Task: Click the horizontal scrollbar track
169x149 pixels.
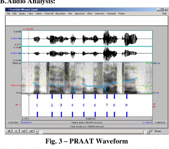Action: [x=92, y=131]
